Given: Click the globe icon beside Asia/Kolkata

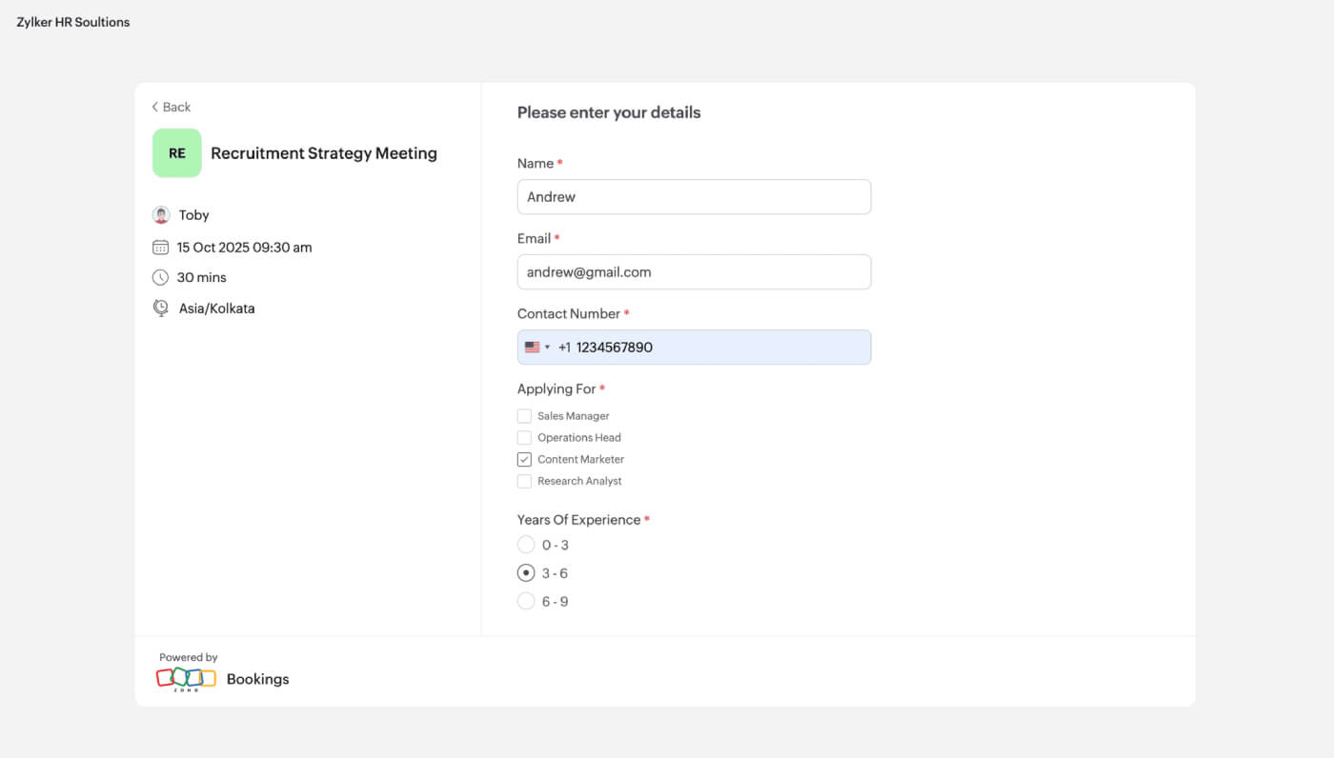Looking at the screenshot, I should coord(160,308).
